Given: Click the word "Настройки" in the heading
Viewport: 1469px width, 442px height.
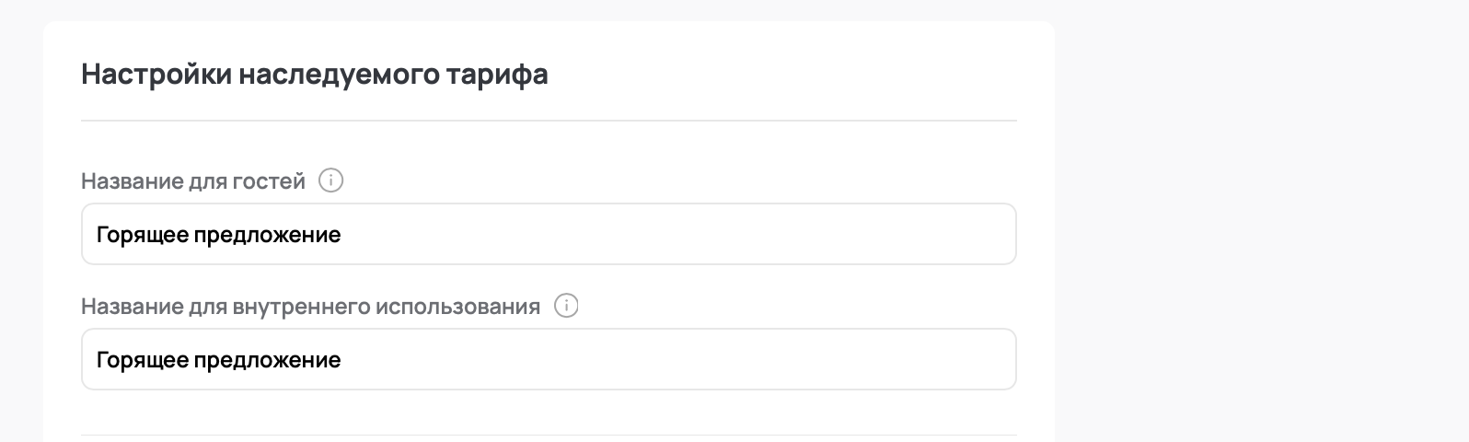Looking at the screenshot, I should coord(156,74).
